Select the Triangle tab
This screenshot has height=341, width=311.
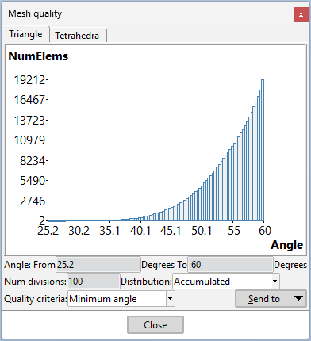(x=25, y=34)
